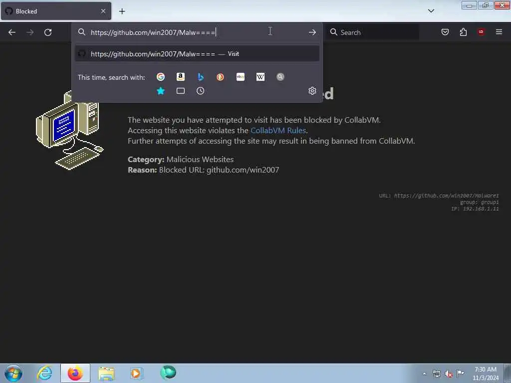Search this time with Bing
511x383 pixels.
point(201,77)
